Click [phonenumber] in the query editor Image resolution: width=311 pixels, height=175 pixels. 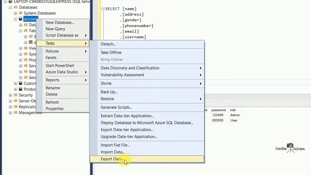138,26
